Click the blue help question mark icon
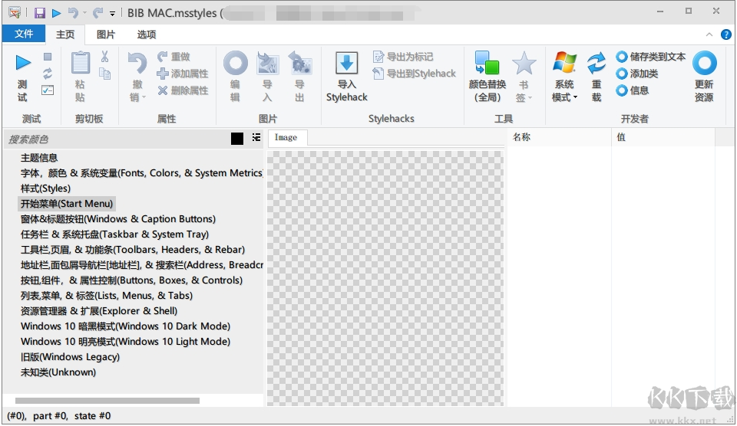Screen dimensions: 737x426 725,34
